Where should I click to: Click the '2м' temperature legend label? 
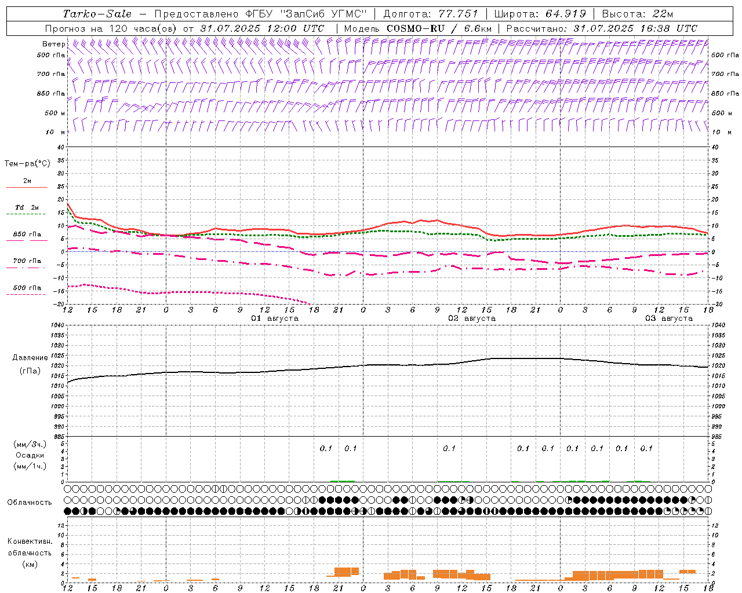coord(27,181)
